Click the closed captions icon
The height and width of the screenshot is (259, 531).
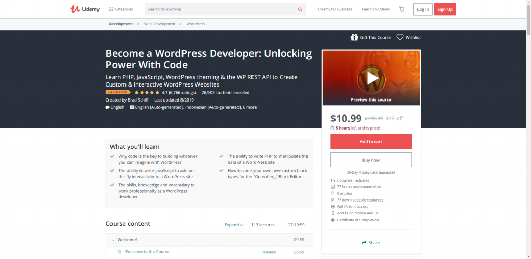click(132, 107)
